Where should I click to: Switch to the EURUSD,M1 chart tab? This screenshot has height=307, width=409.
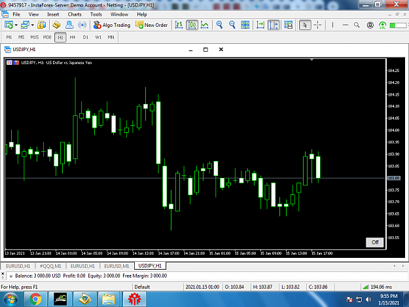tap(116, 266)
